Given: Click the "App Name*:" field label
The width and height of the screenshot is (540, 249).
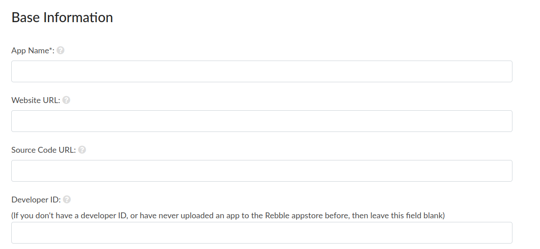Looking at the screenshot, I should (x=33, y=51).
